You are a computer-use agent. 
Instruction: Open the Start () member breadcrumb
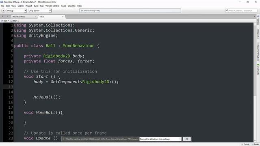click(x=15, y=21)
